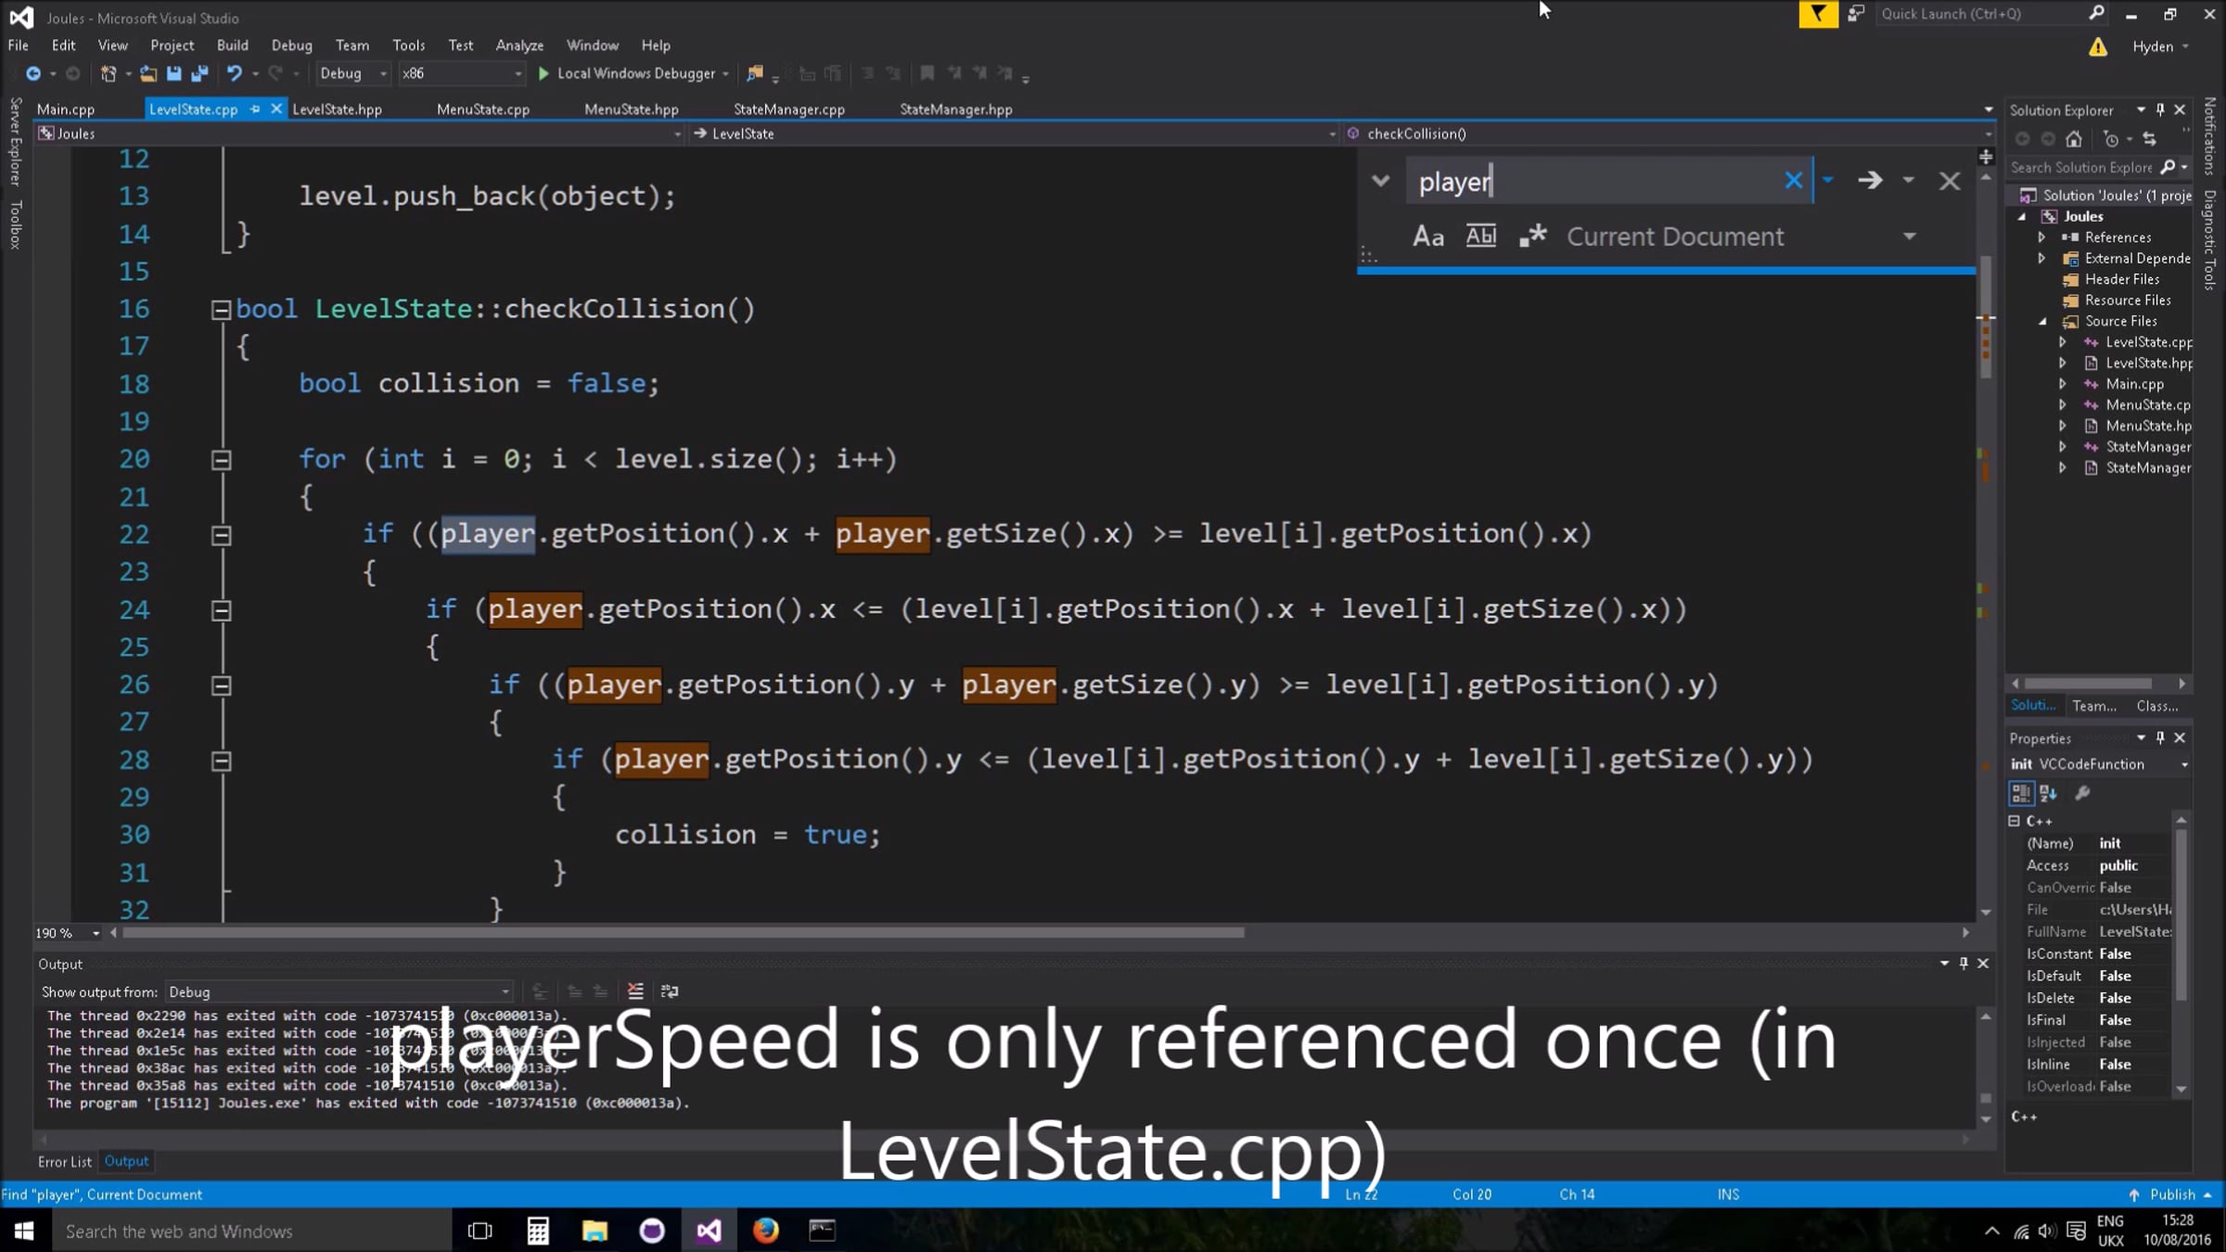
Task: Open Calculator from the taskbar
Action: click(x=538, y=1231)
